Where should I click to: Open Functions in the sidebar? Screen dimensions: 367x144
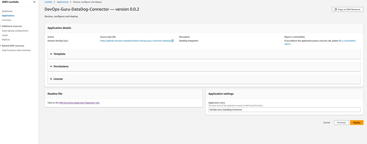(6, 20)
